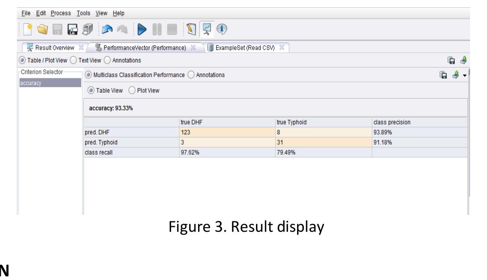Viewport: 487px width, 280px height.
Task: Click the cell with value 8
Action: 324,132
